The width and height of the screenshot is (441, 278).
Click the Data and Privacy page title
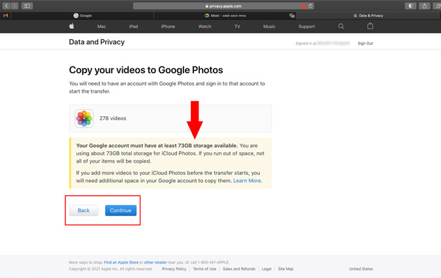coord(97,42)
